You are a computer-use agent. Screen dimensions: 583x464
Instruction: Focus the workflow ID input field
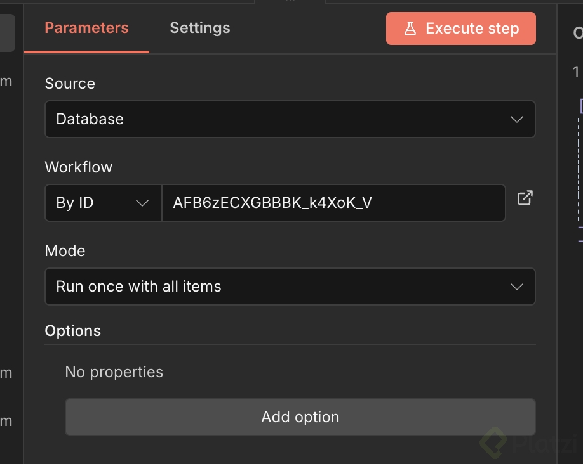[x=333, y=203]
